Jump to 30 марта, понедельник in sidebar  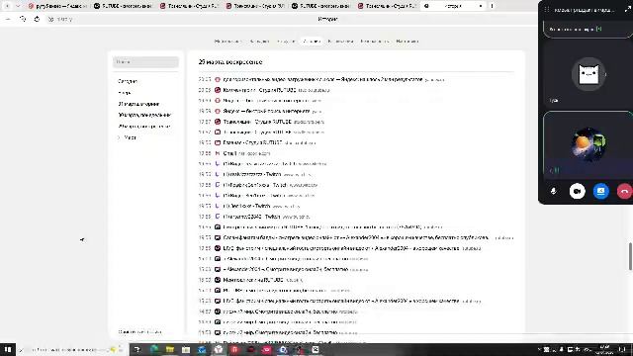tap(144, 115)
